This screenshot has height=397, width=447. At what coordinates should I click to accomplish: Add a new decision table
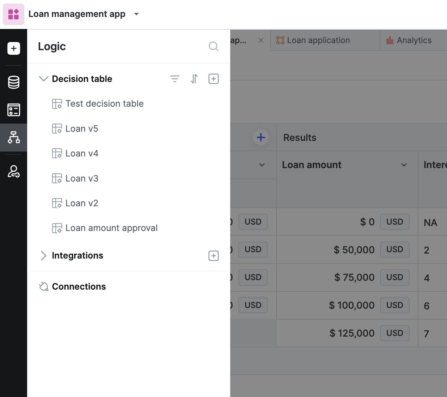point(214,79)
